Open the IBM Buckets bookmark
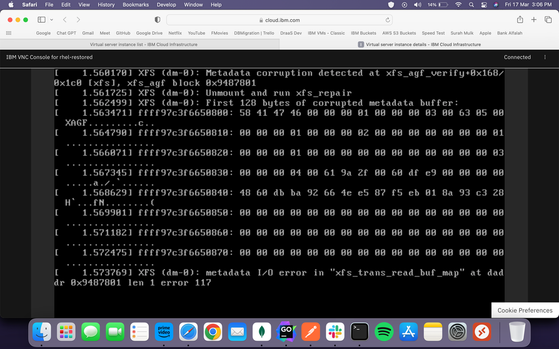559x349 pixels. [364, 33]
